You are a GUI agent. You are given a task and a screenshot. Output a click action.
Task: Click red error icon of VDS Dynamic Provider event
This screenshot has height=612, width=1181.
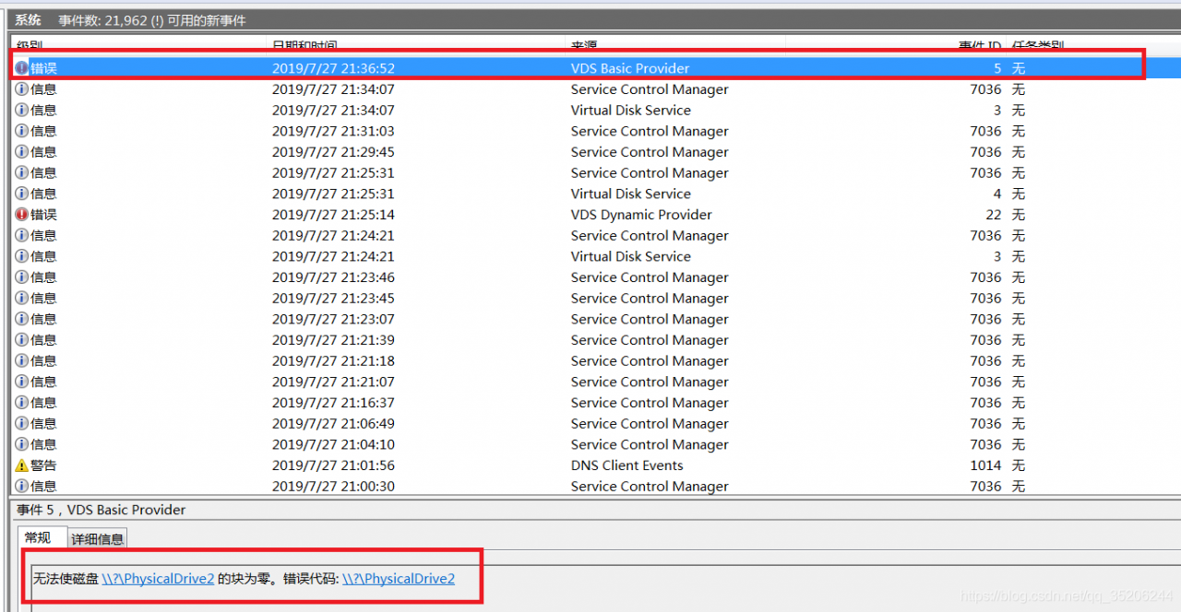tap(22, 215)
